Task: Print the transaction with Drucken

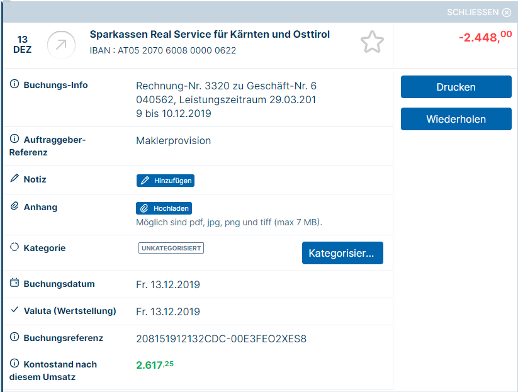Action: coord(456,87)
